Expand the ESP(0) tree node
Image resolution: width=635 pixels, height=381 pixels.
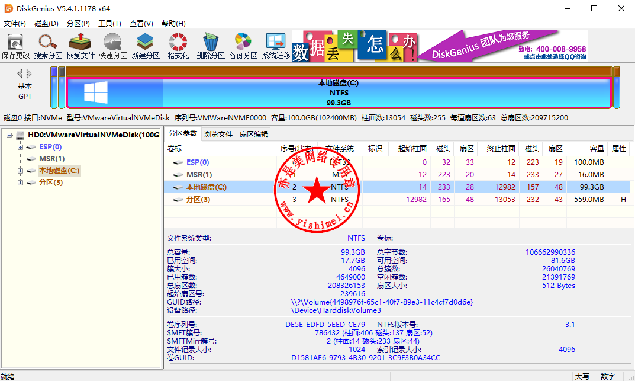coord(20,147)
